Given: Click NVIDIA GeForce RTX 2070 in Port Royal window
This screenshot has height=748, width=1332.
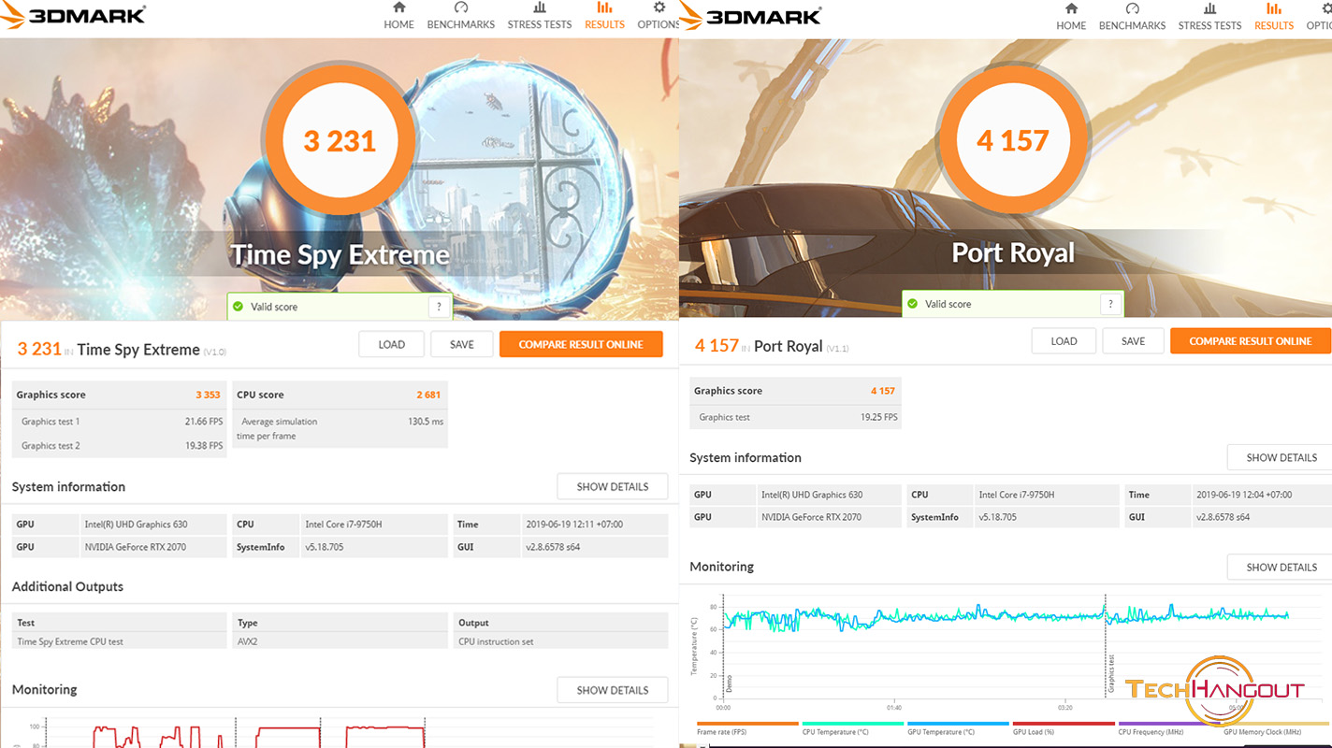Looking at the screenshot, I should [x=811, y=517].
